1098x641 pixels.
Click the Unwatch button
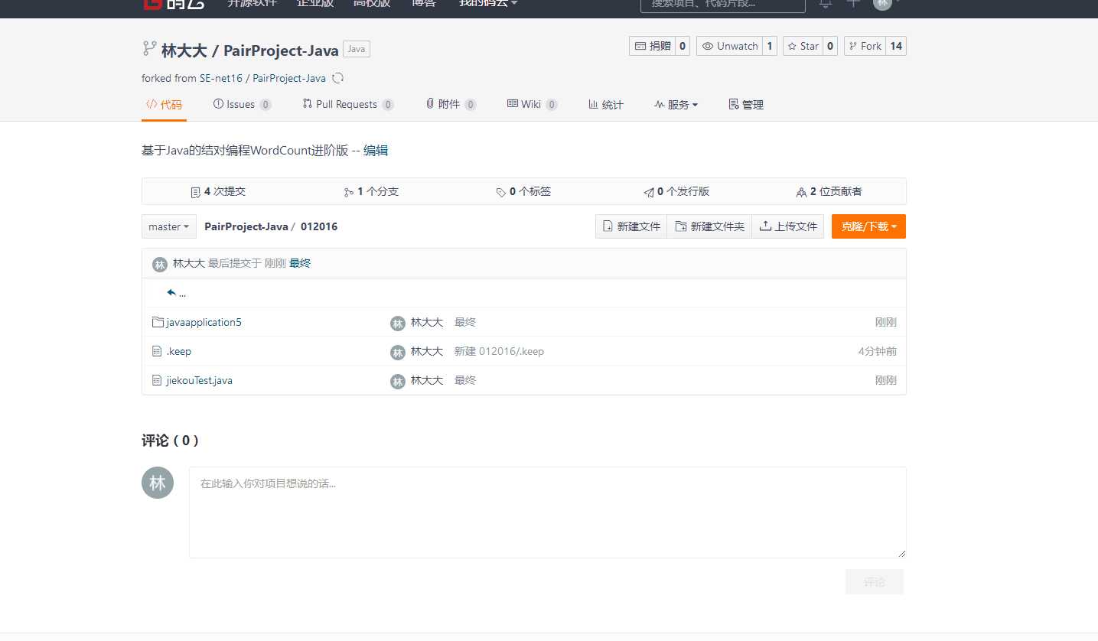point(730,46)
